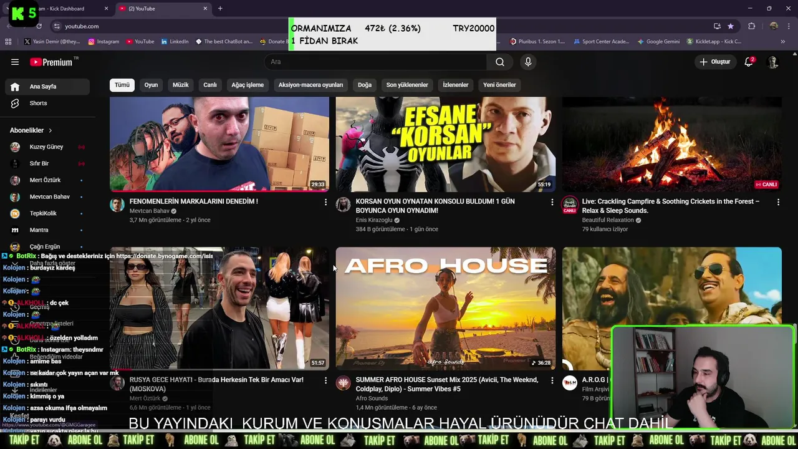Open the bookmarks apps grid icon
This screenshot has width=798, height=449.
tap(8, 42)
